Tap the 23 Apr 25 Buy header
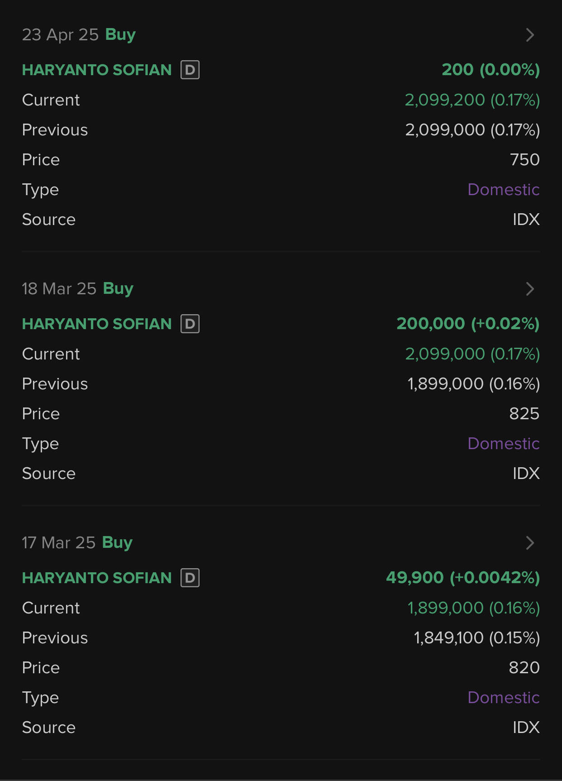 pos(79,35)
